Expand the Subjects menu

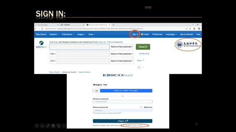(54, 34)
